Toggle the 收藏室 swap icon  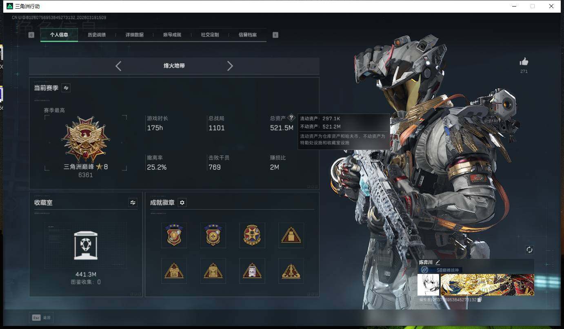click(x=133, y=203)
